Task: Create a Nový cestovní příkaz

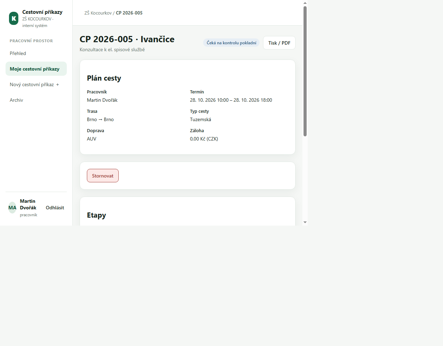Action: click(36, 84)
